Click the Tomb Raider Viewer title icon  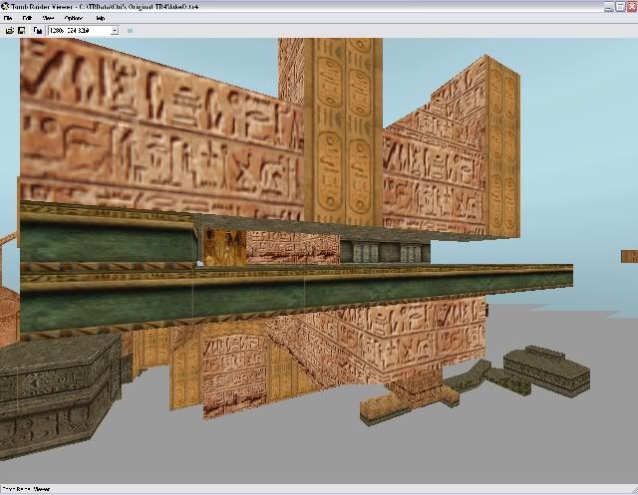click(x=5, y=6)
